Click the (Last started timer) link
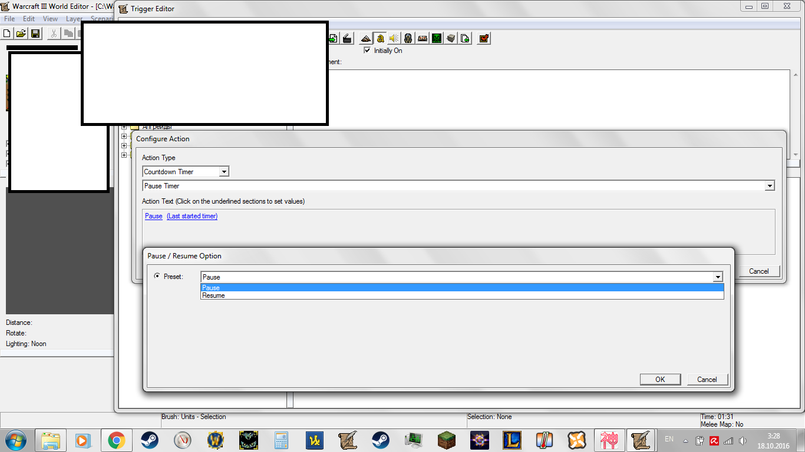 pyautogui.click(x=192, y=216)
